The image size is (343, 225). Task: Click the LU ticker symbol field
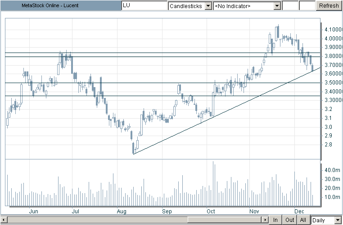point(144,6)
